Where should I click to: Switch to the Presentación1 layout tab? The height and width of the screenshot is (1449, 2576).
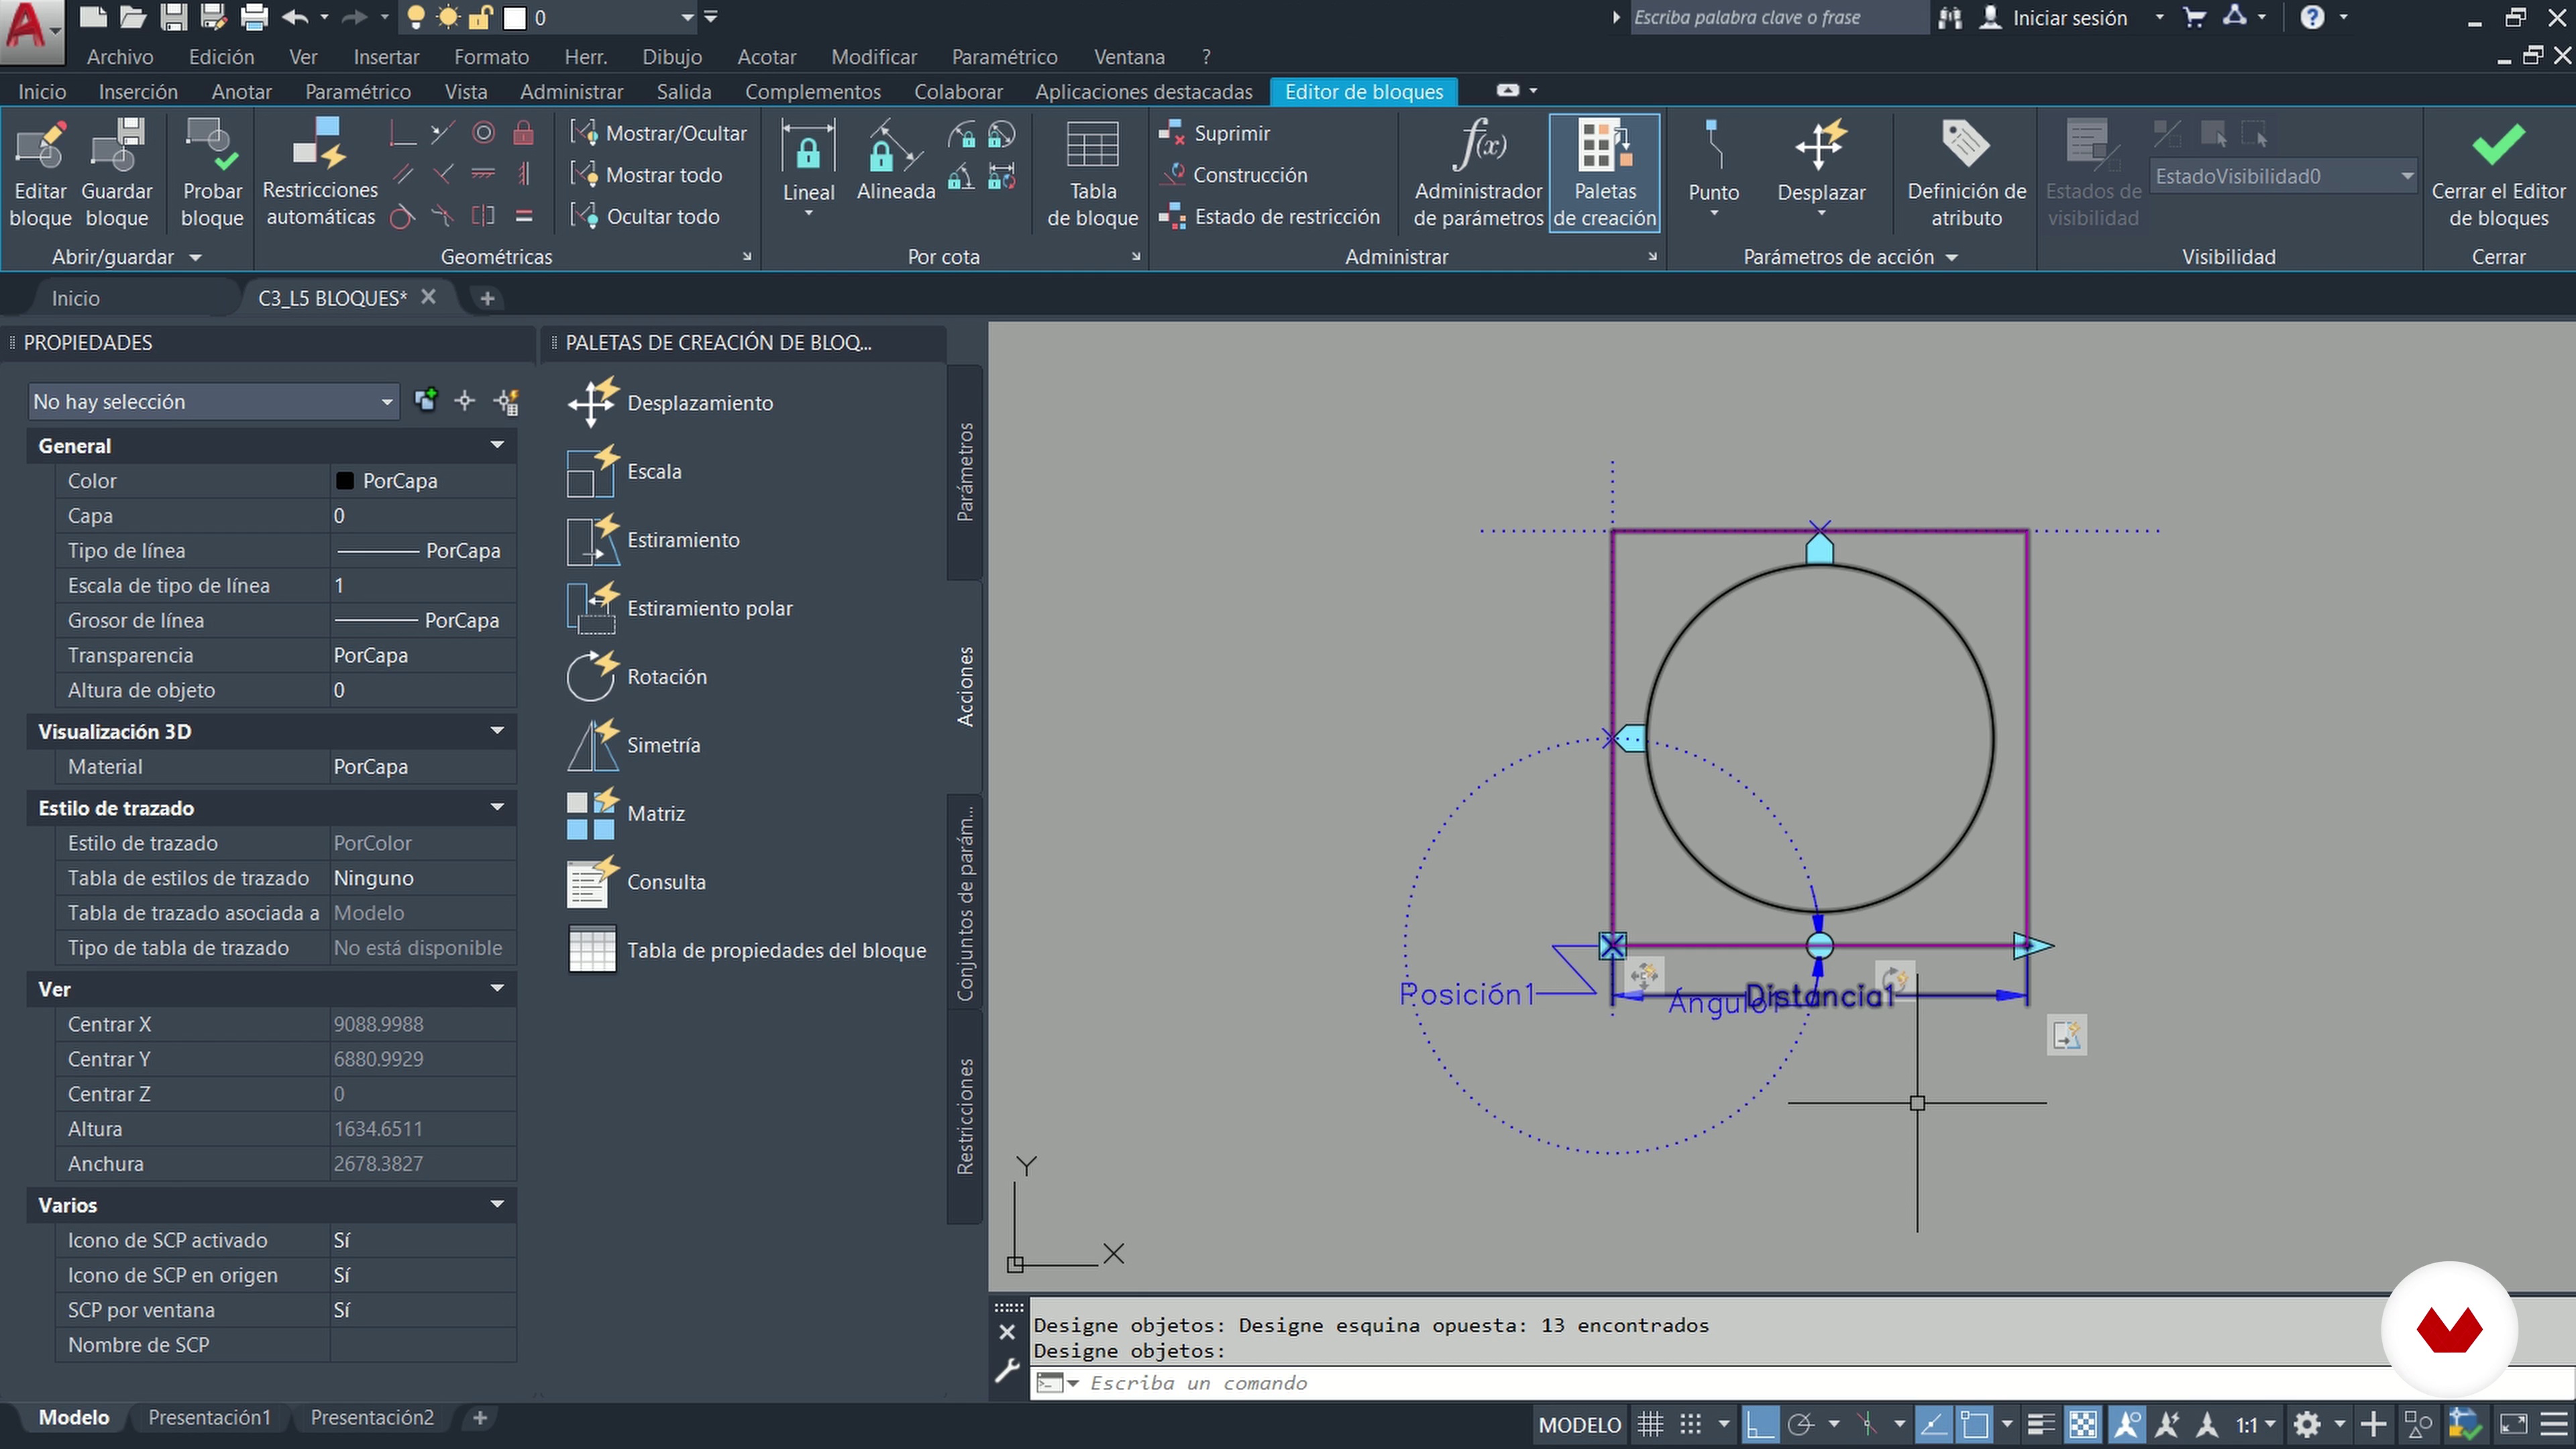pyautogui.click(x=209, y=1418)
